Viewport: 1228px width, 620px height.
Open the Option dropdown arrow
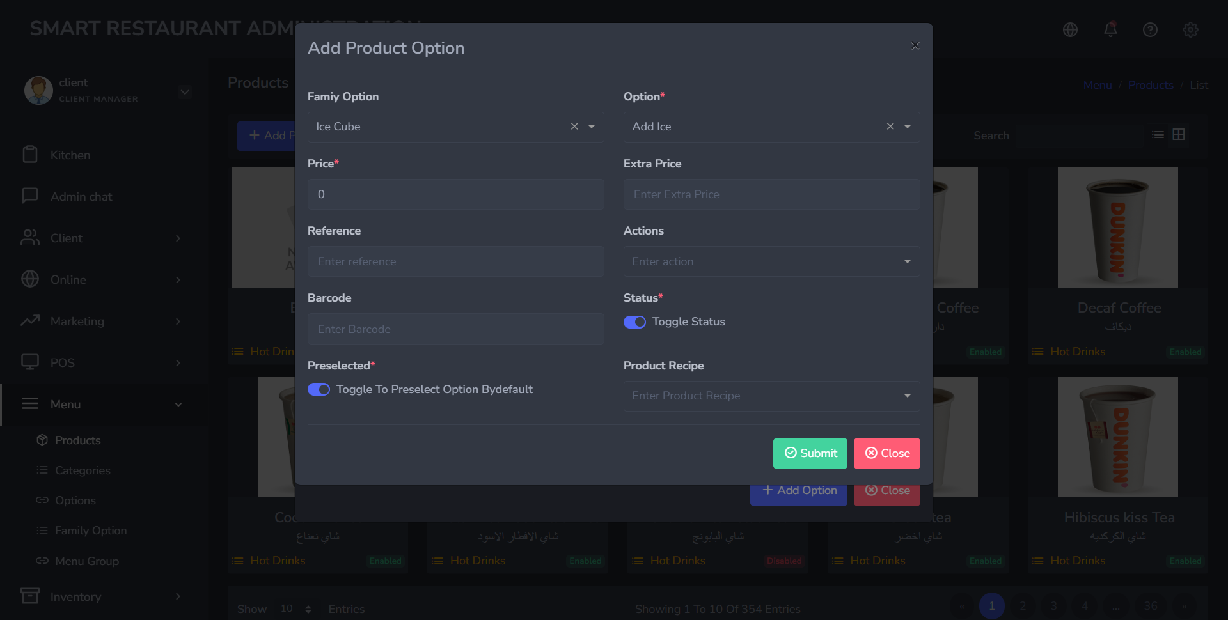(908, 127)
